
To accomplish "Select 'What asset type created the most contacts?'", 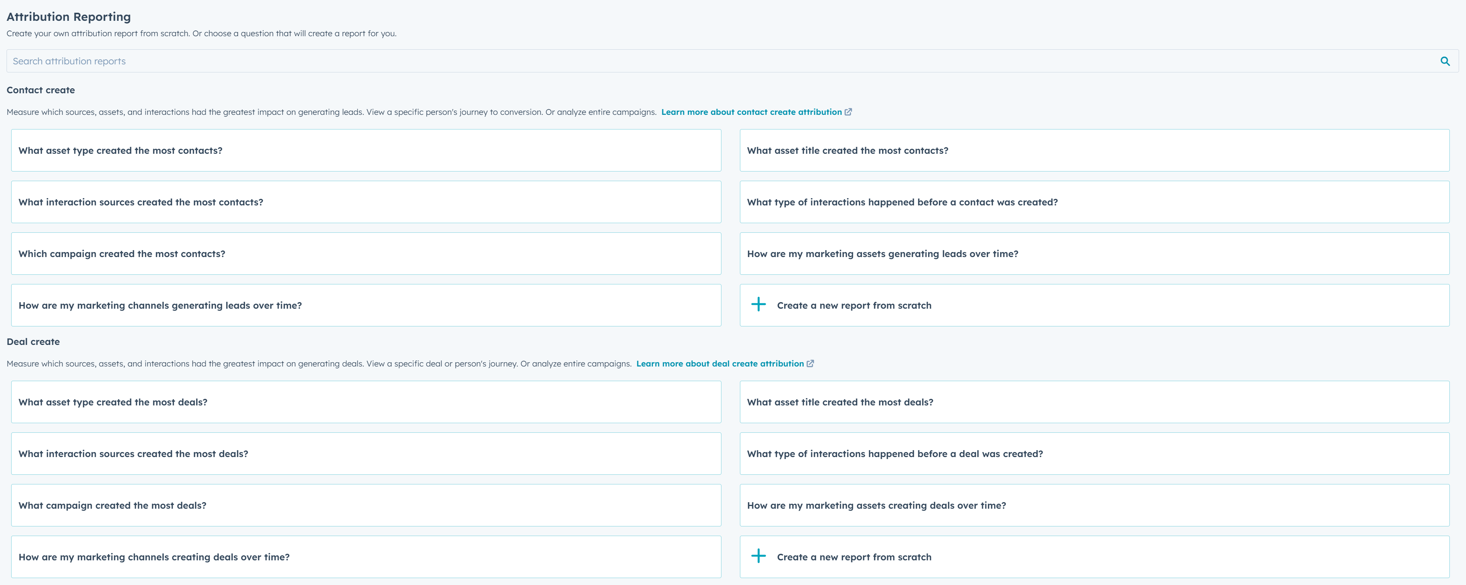I will point(366,150).
